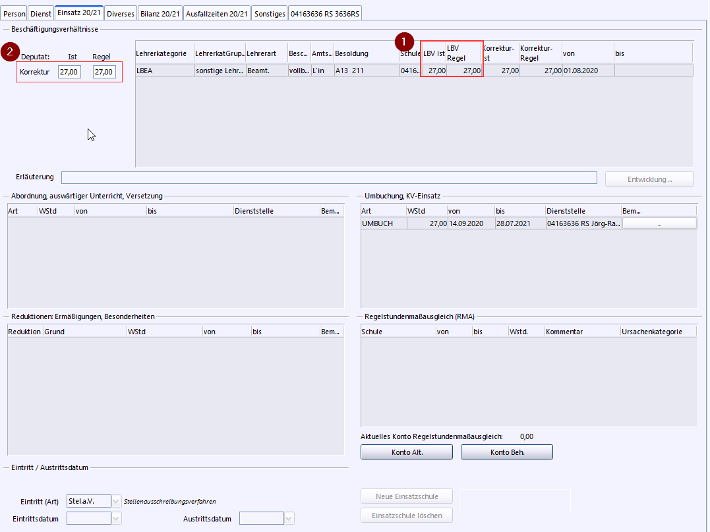Select the Diverses tab
Image resolution: width=710 pixels, height=532 pixels.
click(x=121, y=13)
